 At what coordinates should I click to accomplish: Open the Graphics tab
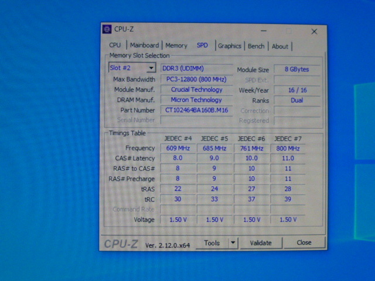pos(229,46)
